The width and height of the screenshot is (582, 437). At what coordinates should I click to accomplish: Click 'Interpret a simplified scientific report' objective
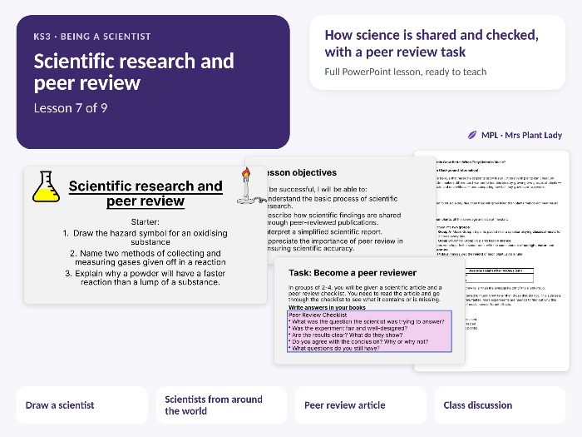323,232
